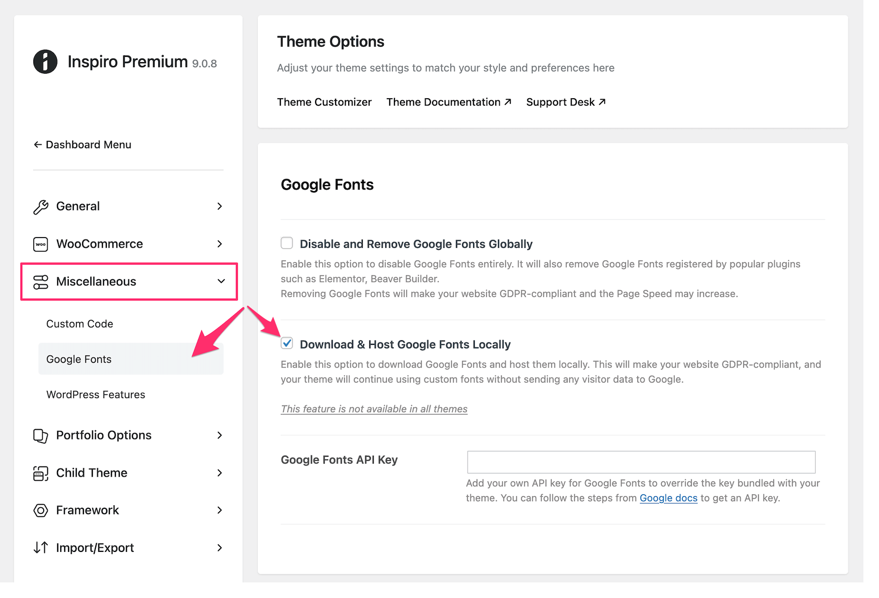Click the 'Theme Options' heading
879x598 pixels.
[x=331, y=42]
